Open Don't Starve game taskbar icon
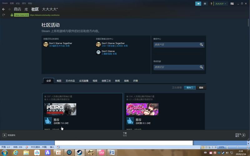This screenshot has height=156, width=250. pos(91,153)
